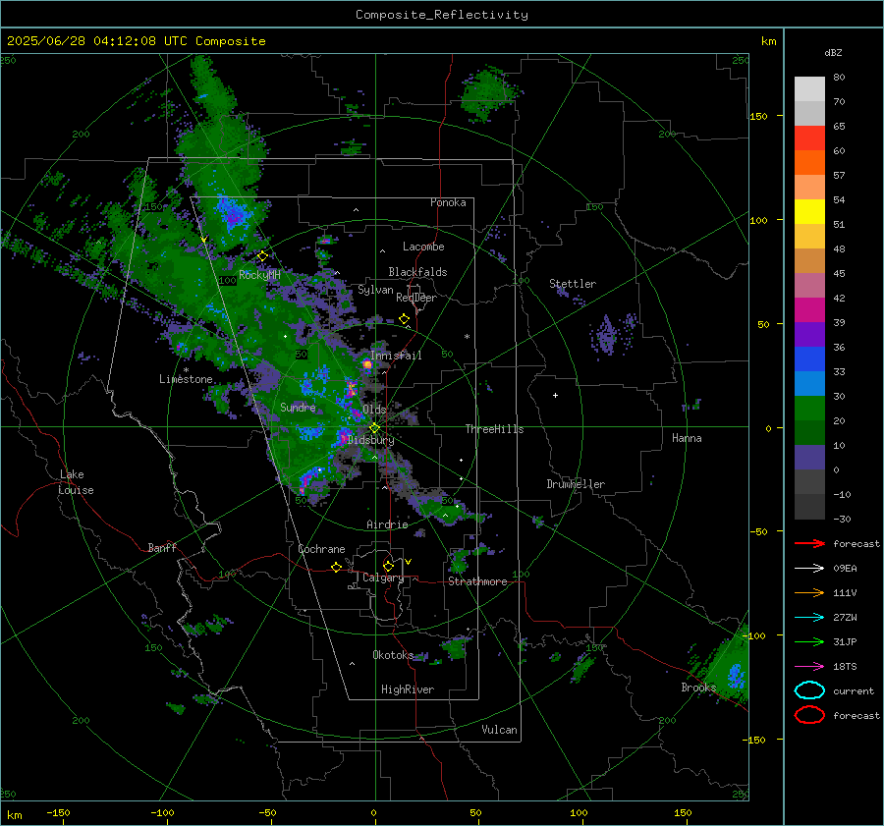Click the yellow diamond marker near RockyMH
Image resolution: width=884 pixels, height=826 pixels.
[262, 256]
